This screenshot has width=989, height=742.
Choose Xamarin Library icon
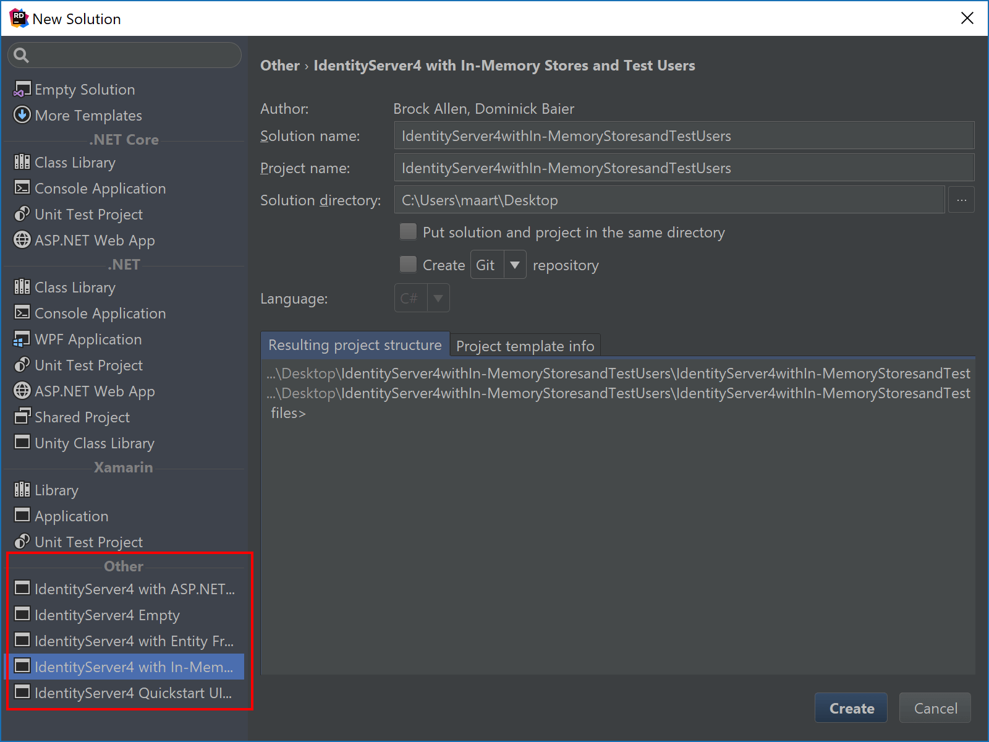pos(22,490)
